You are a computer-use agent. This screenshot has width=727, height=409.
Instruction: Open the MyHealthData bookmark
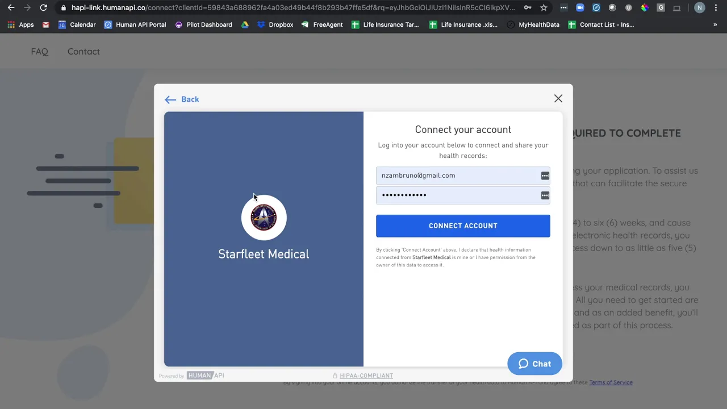click(x=533, y=25)
